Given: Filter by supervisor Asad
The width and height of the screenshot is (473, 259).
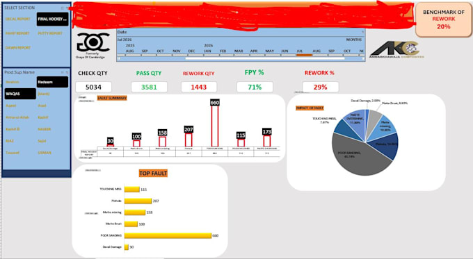Looking at the screenshot, I should (42, 106).
